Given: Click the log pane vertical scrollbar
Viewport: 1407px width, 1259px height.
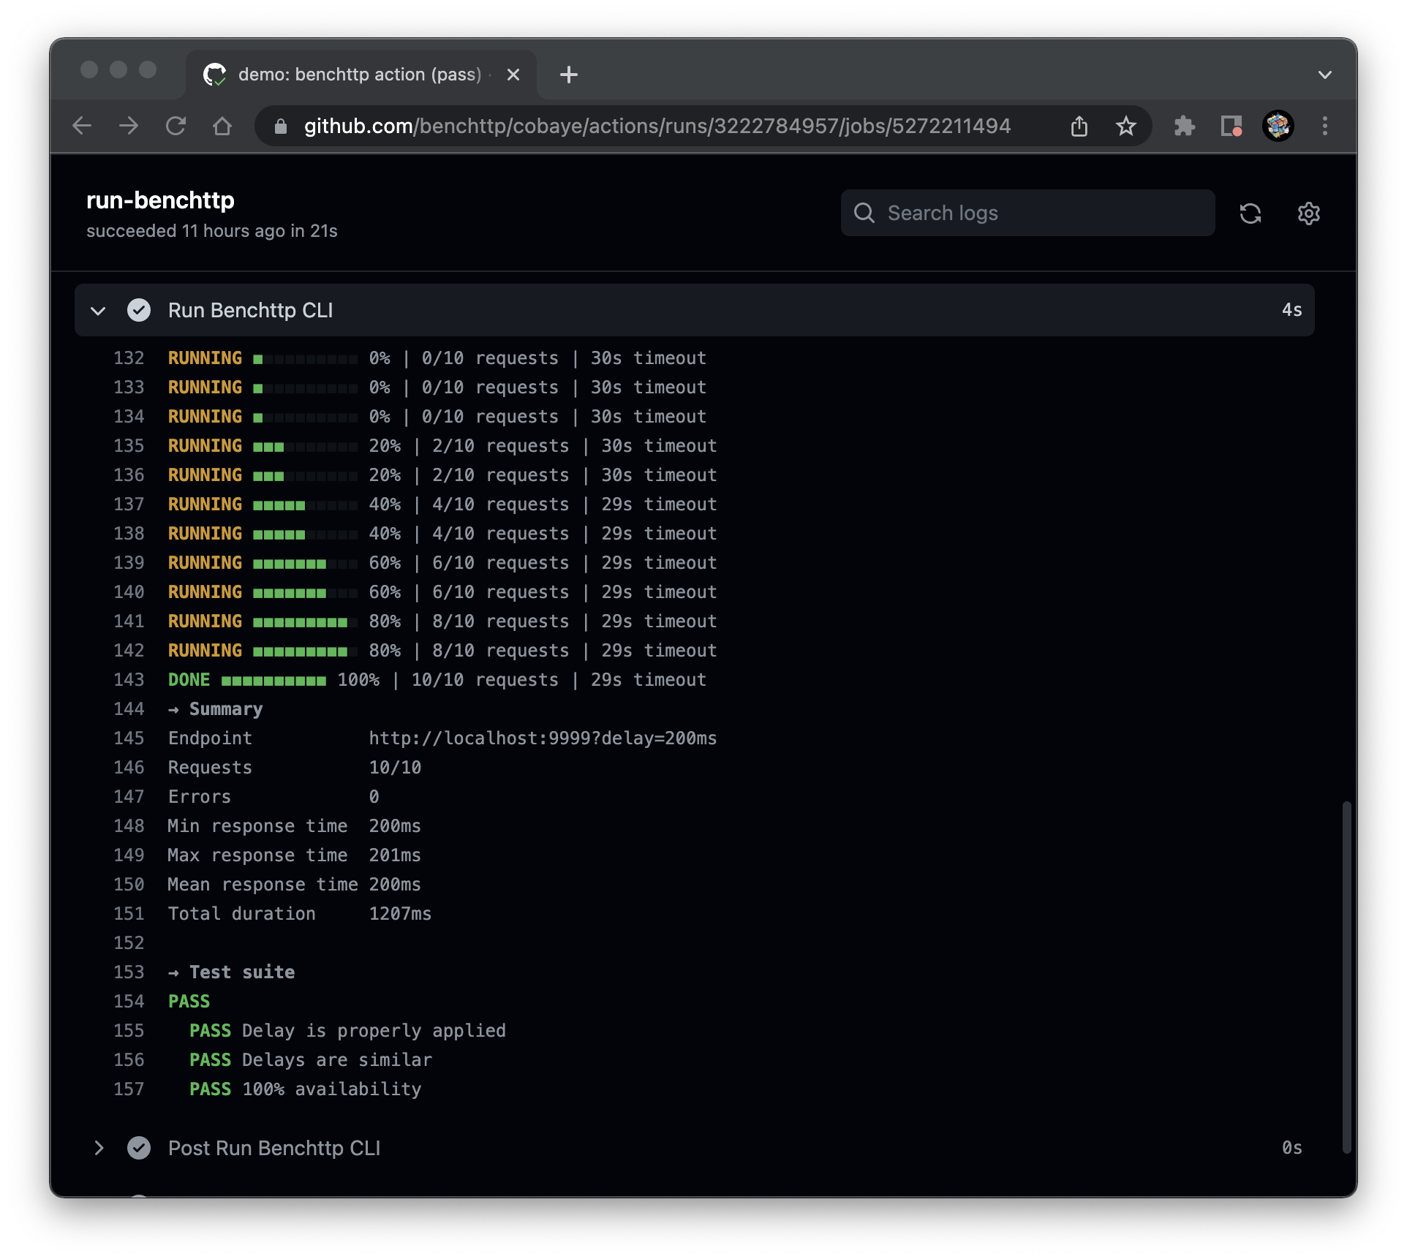Looking at the screenshot, I should point(1346,976).
